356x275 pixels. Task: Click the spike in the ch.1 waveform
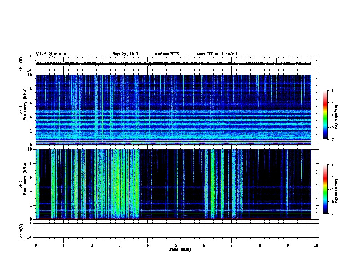tap(277, 60)
